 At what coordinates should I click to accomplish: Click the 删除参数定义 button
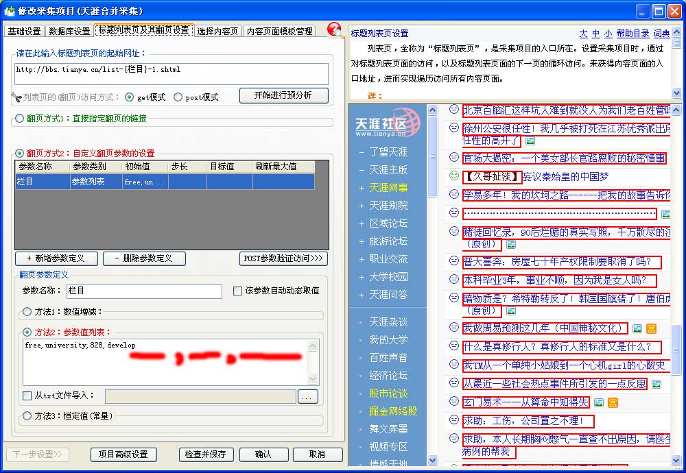pyautogui.click(x=144, y=258)
